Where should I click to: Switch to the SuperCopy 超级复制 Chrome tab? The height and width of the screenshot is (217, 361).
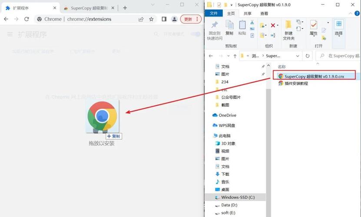[x=89, y=8]
